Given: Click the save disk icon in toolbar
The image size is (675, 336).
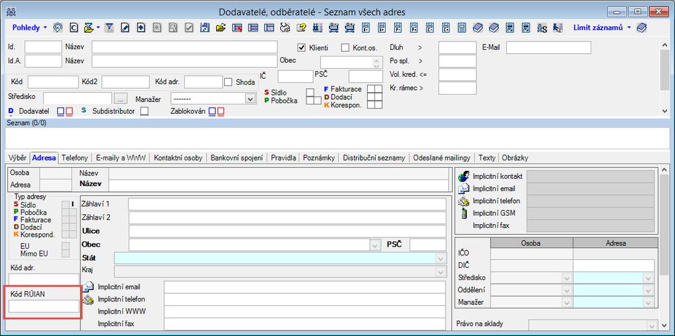Looking at the screenshot, I should (x=205, y=28).
